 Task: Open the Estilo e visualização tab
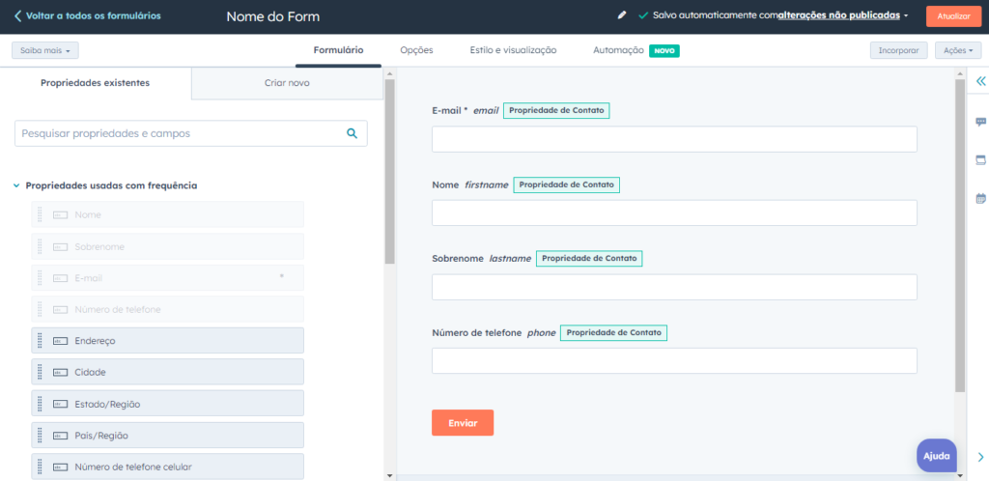point(513,50)
